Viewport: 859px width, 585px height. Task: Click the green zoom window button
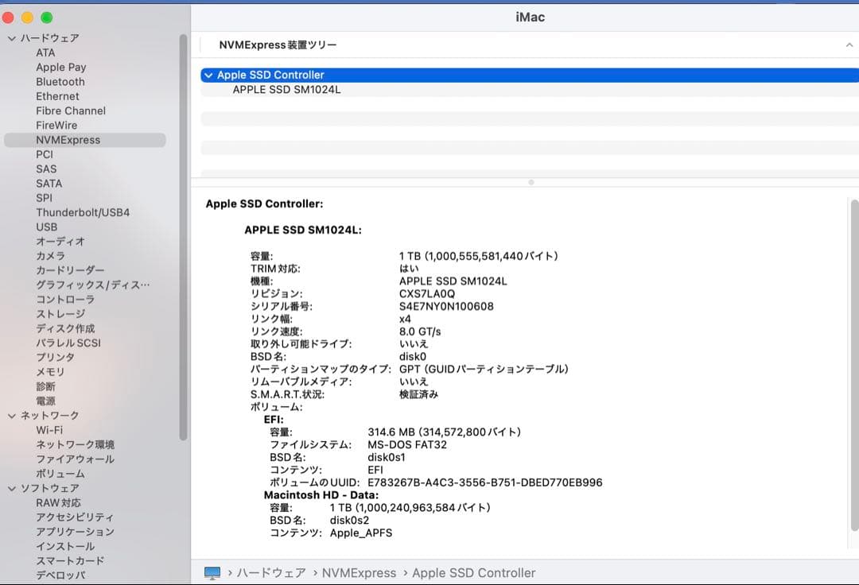tap(47, 17)
